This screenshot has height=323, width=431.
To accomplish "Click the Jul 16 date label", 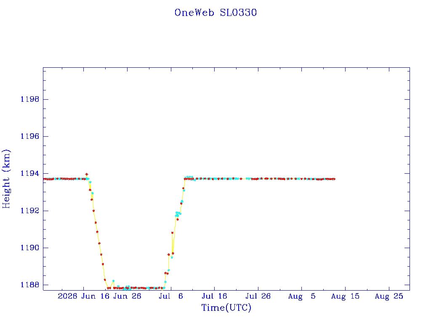I will [x=214, y=296].
